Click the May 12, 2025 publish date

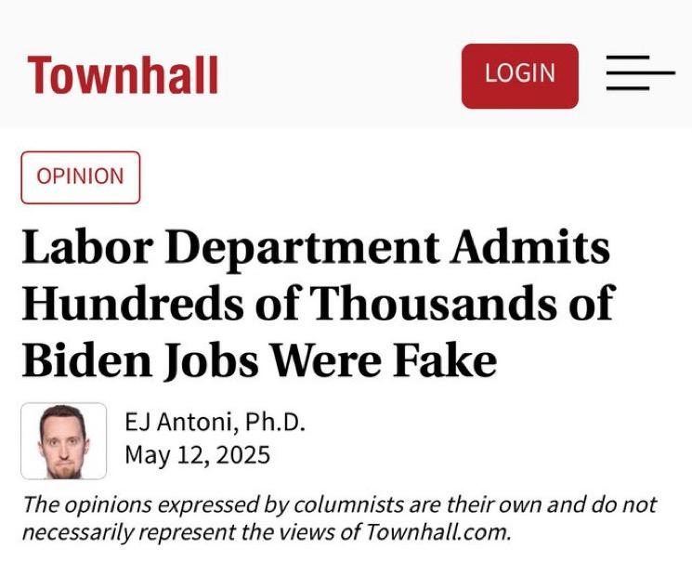pyautogui.click(x=197, y=456)
